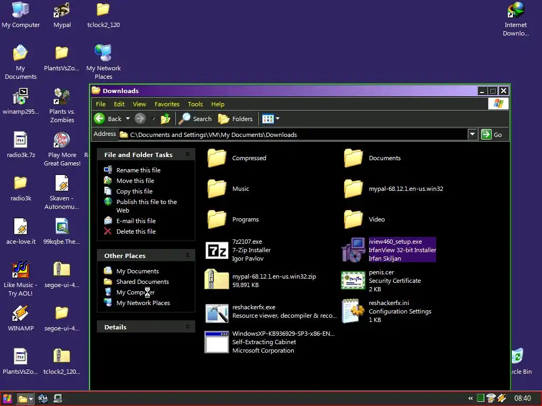
Task: Click the taskbar clock showing 08:40
Action: [522, 399]
